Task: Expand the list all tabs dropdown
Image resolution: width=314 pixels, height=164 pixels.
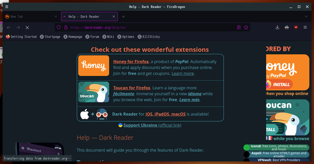Action: 306,16
